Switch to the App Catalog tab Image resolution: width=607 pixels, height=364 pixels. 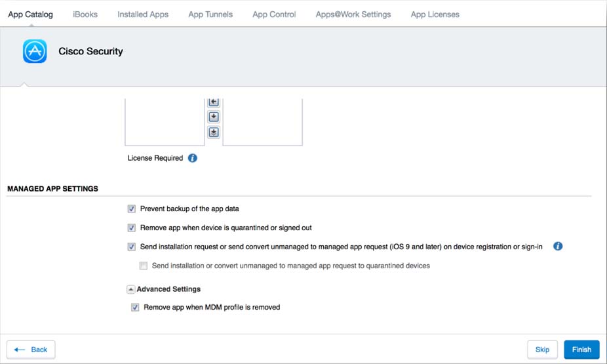coord(31,14)
